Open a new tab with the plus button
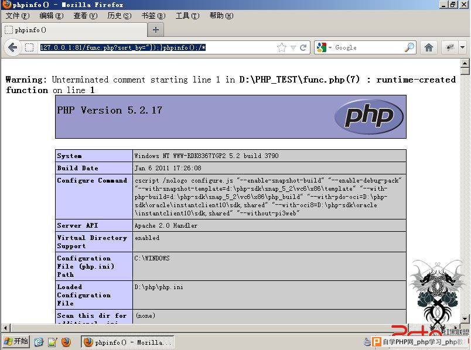The image size is (471, 350). [156, 30]
